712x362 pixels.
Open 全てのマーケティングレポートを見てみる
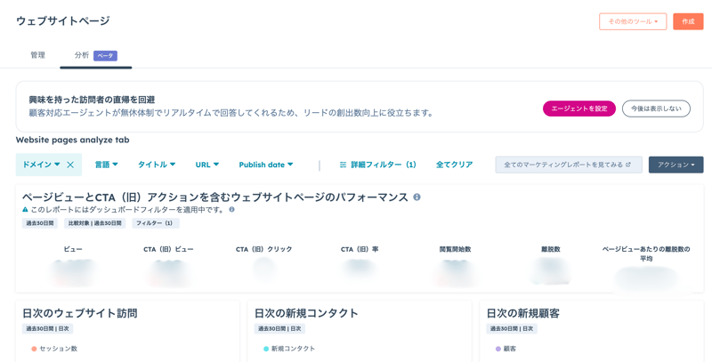[569, 165]
